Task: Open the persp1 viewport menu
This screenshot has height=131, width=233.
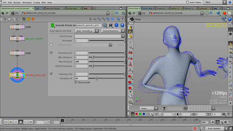Action: pyautogui.click(x=210, y=25)
